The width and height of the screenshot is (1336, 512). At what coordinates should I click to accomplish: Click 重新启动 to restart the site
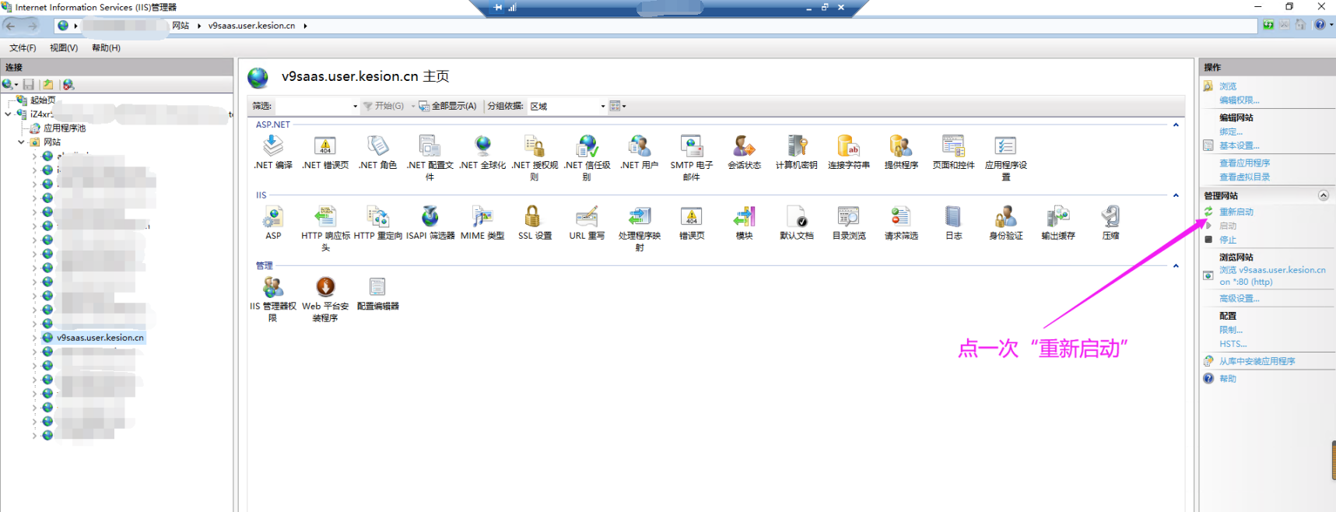(1236, 212)
